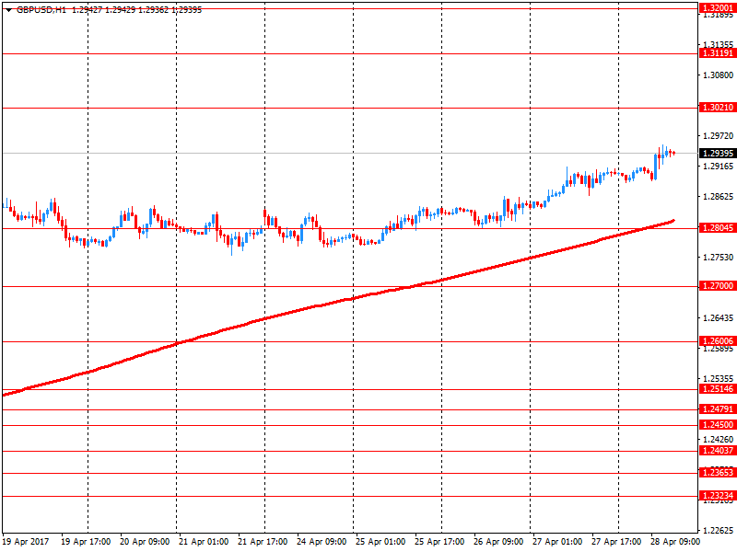Click the 27 Apr 17:00 time label
The height and width of the screenshot is (552, 737).
pyautogui.click(x=616, y=542)
